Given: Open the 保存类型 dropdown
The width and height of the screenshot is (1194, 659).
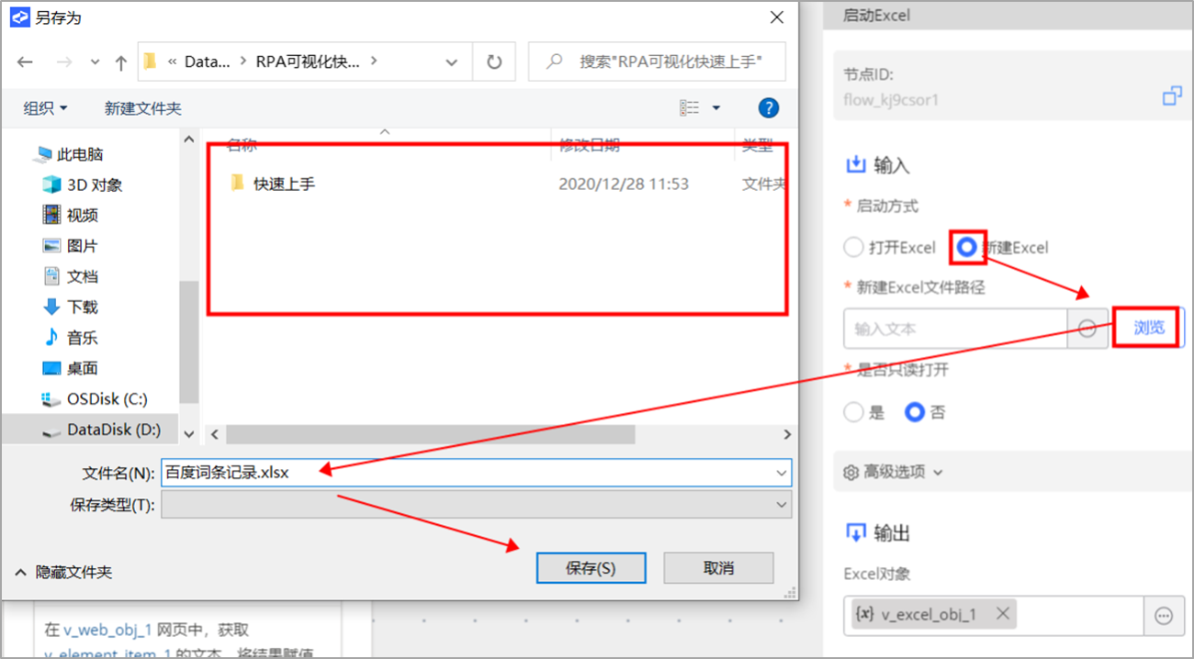Looking at the screenshot, I should pos(476,504).
